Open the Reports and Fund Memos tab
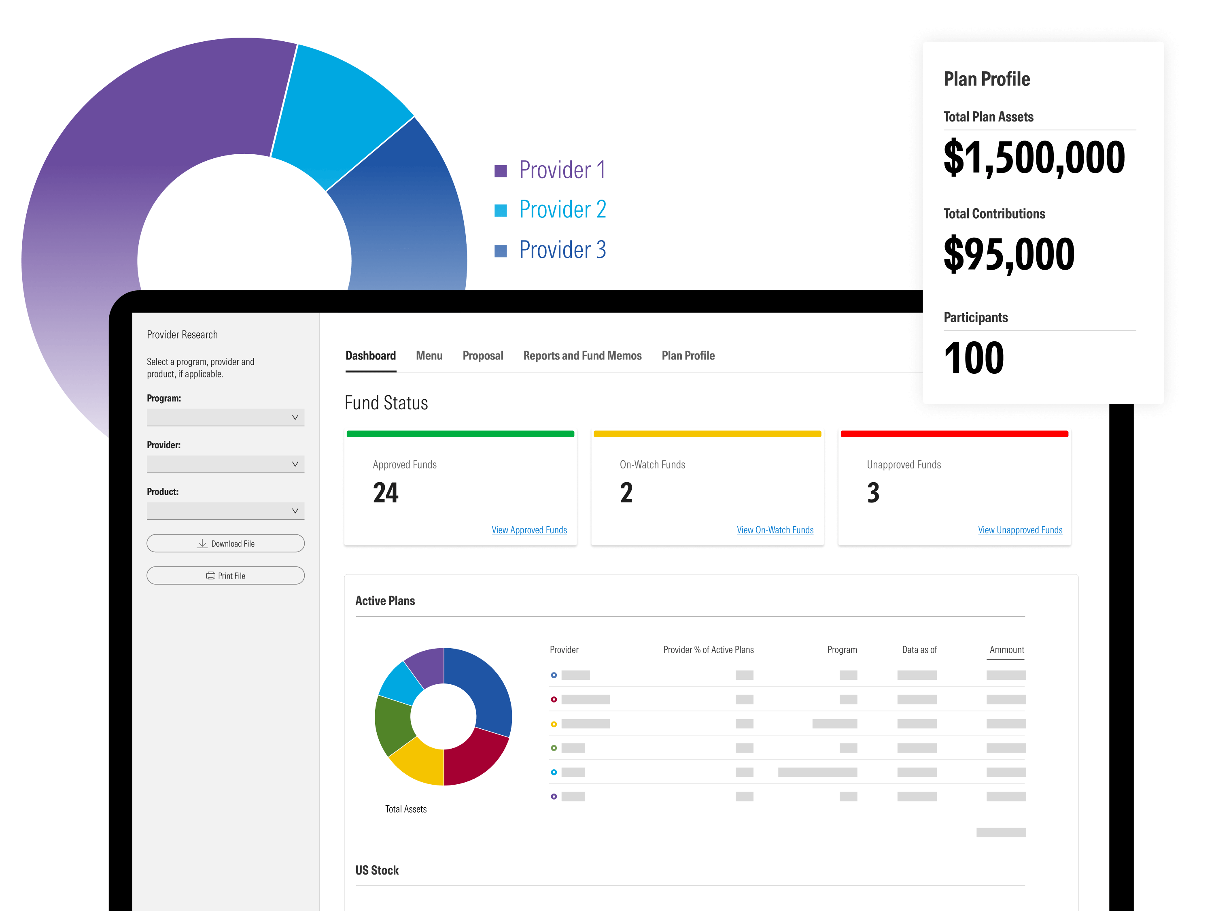The width and height of the screenshot is (1214, 911). click(x=582, y=355)
